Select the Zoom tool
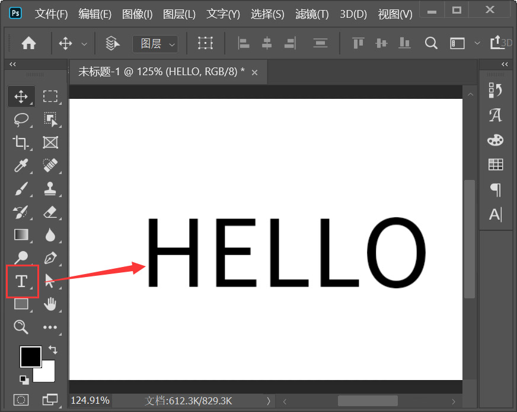The height and width of the screenshot is (412, 517). (x=21, y=327)
